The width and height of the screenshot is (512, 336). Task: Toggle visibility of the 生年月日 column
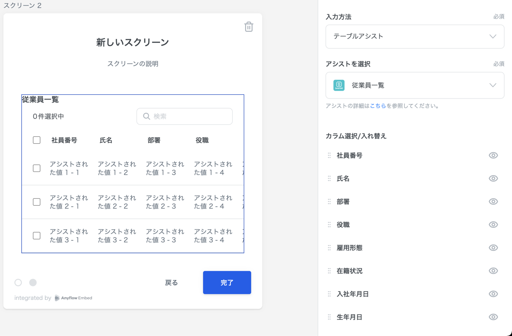493,317
